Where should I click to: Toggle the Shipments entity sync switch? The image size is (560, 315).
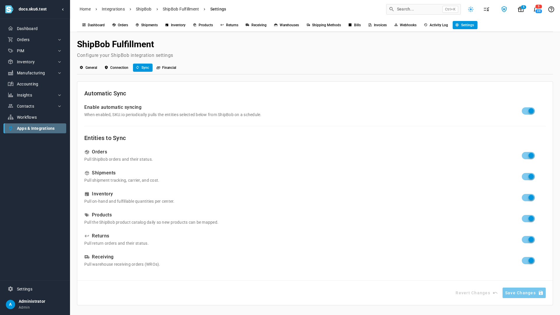(528, 177)
